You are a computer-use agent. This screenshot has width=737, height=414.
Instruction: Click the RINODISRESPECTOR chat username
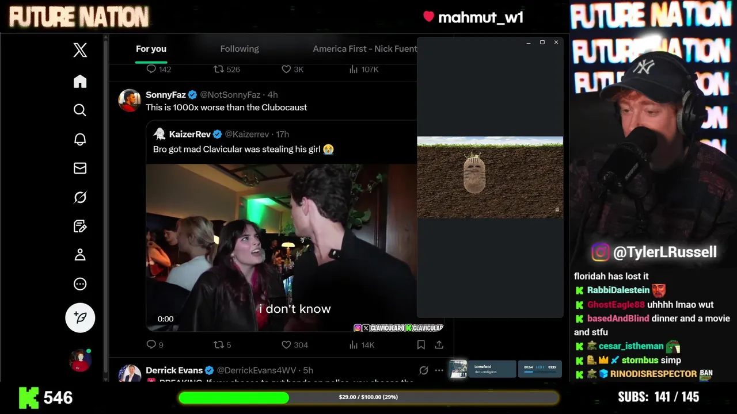pyautogui.click(x=654, y=374)
